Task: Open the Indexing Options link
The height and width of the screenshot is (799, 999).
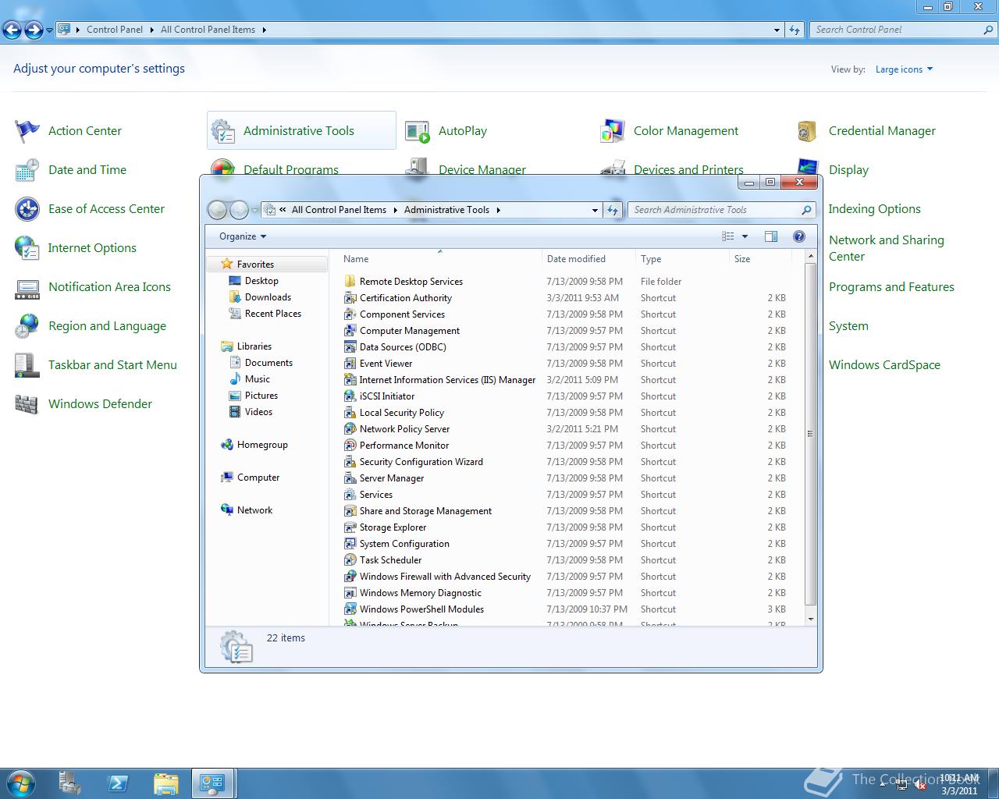Action: tap(874, 209)
